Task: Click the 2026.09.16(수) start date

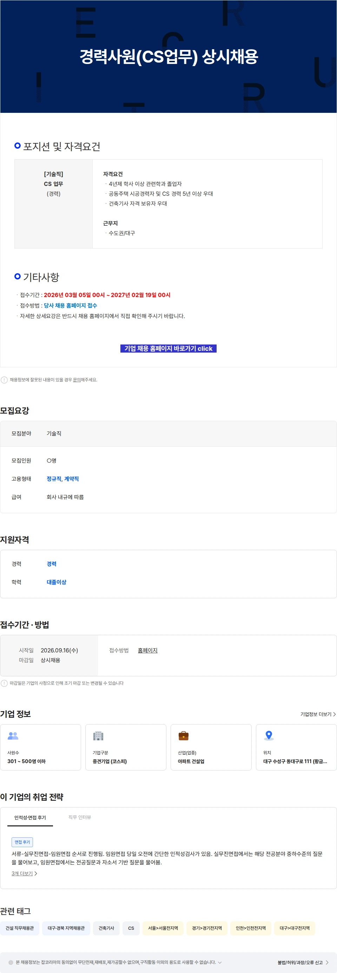Action: [59, 650]
